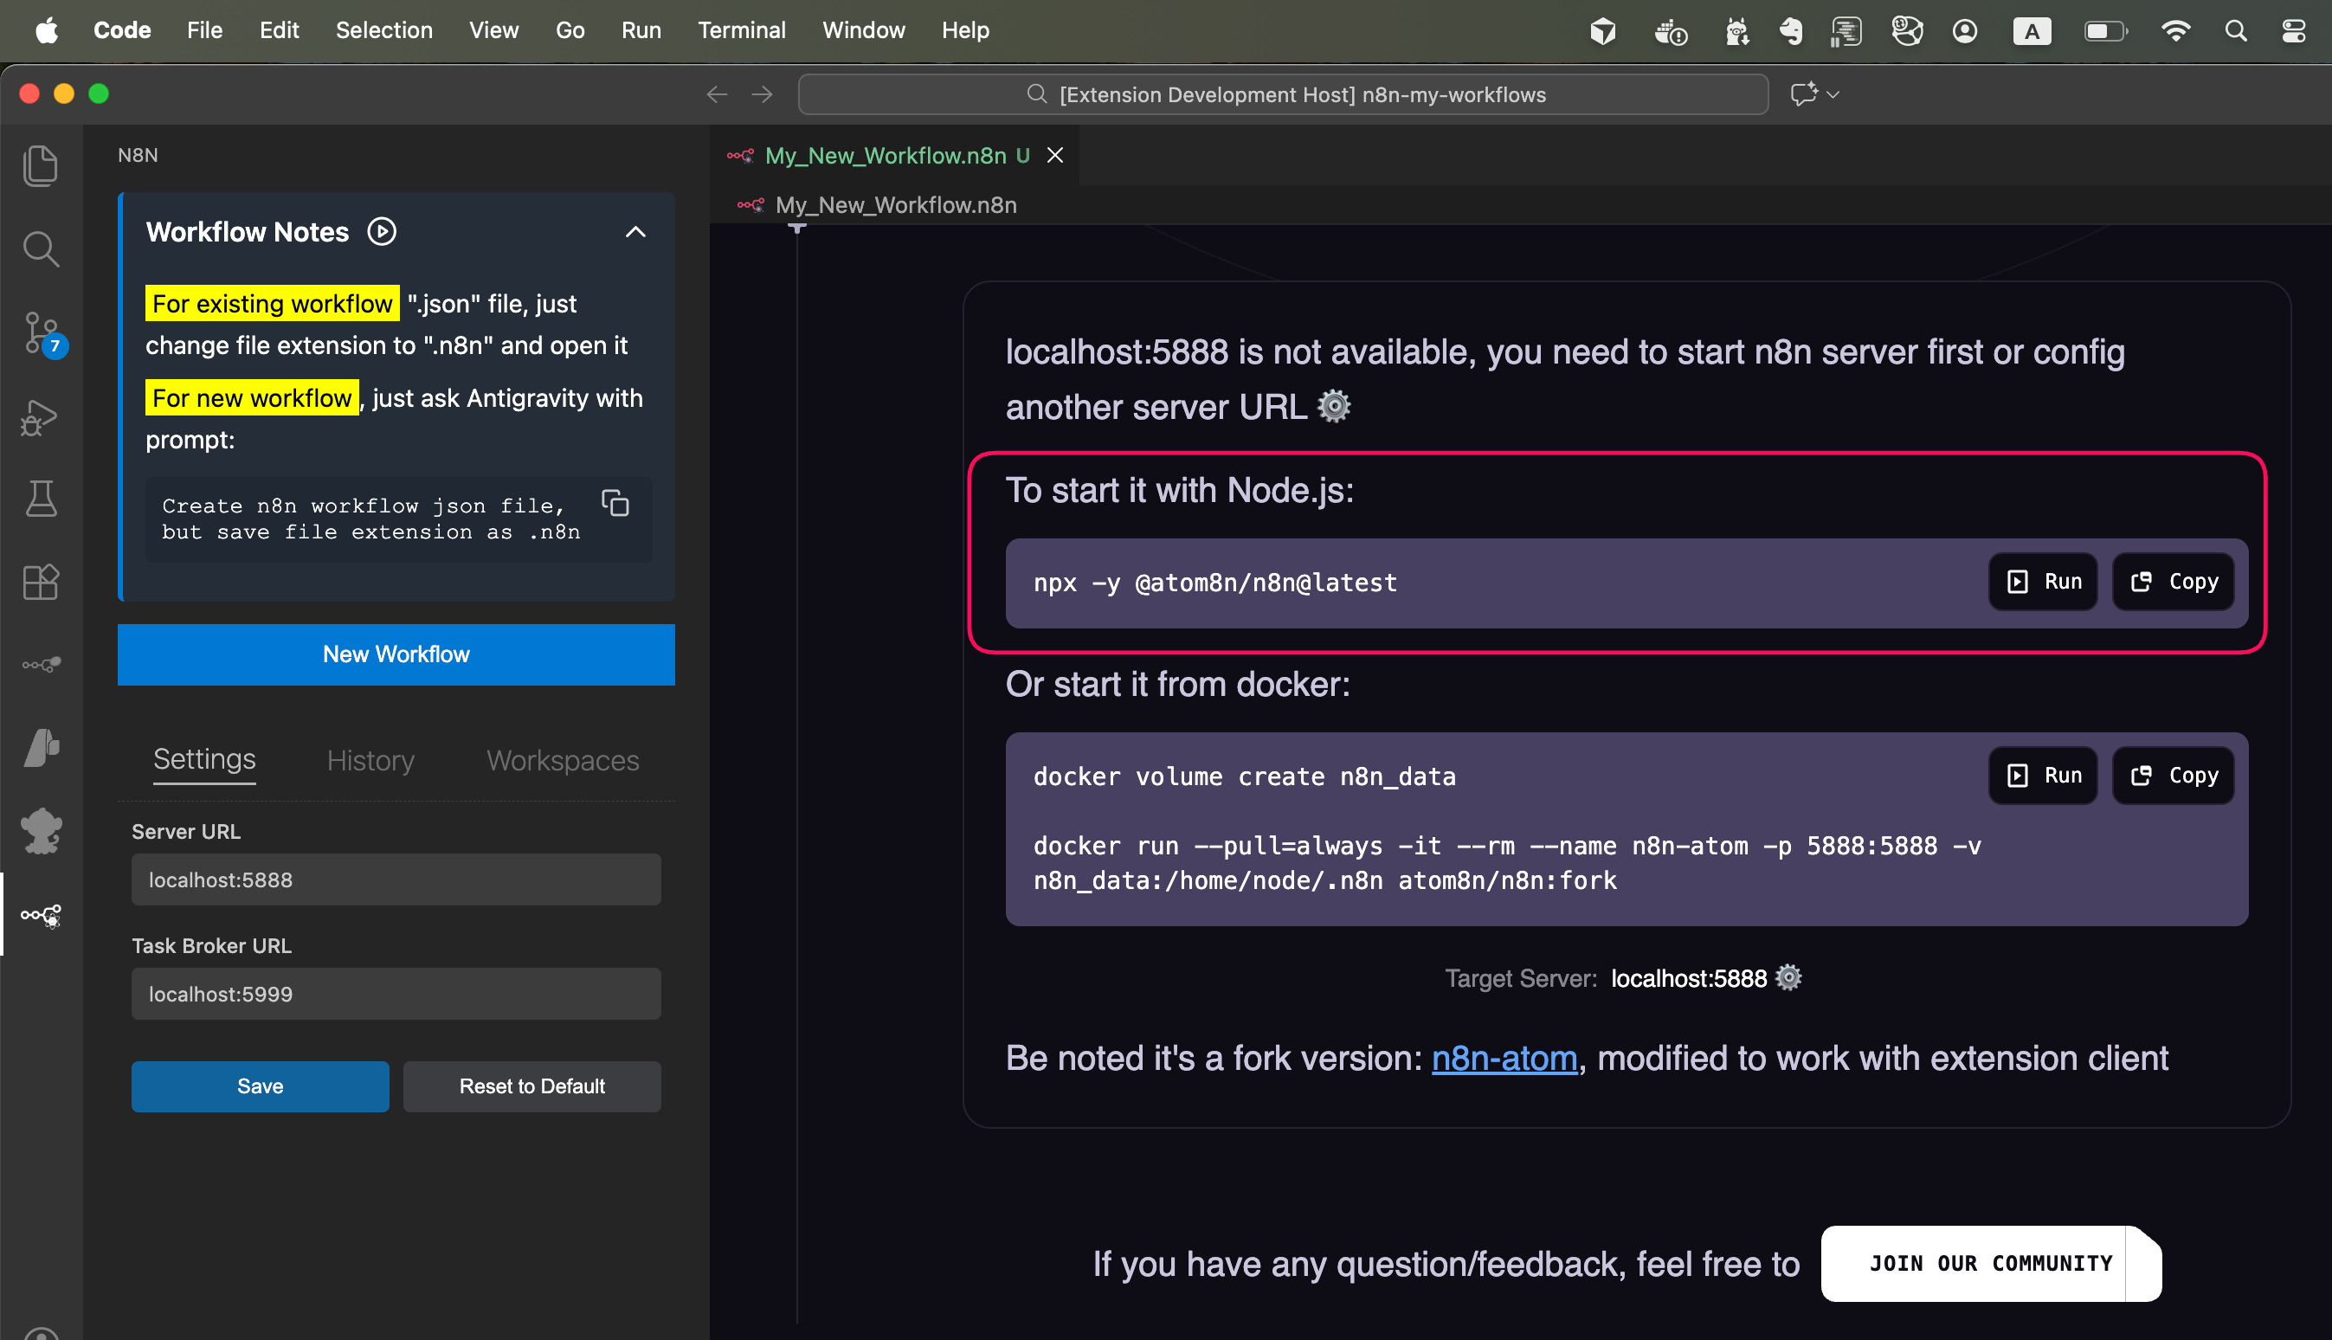Open the Testing flask panel

coord(41,499)
